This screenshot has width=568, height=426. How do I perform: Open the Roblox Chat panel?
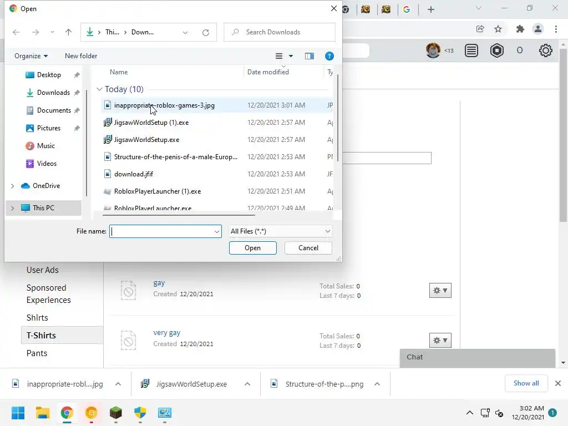[x=478, y=358]
